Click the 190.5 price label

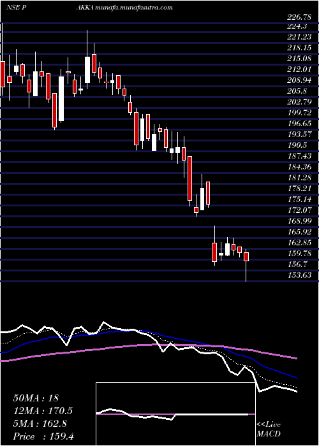pos(297,145)
